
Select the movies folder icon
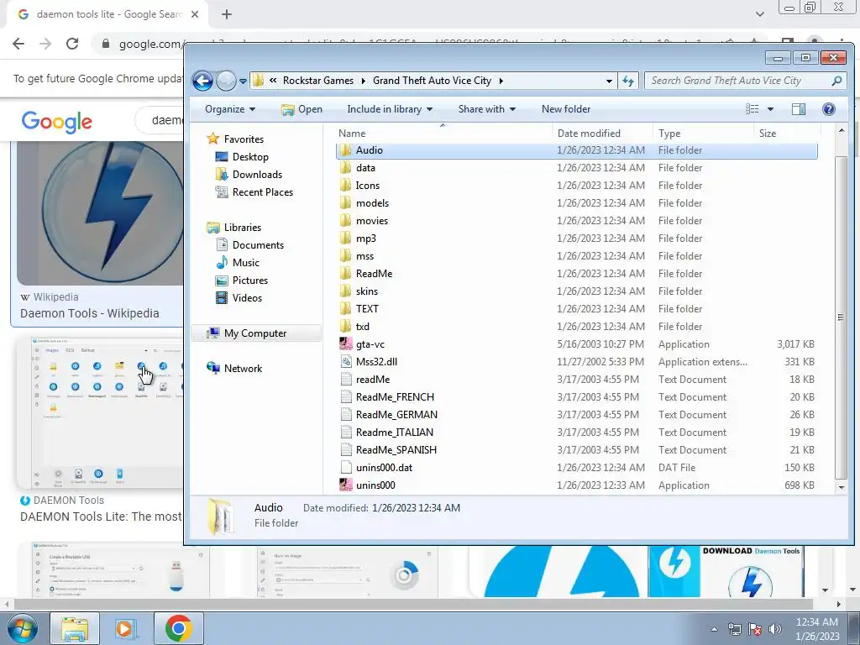[345, 221]
